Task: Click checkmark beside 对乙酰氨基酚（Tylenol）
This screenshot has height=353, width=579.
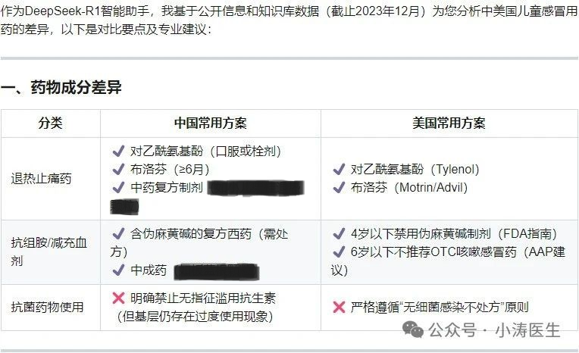Action: click(x=339, y=169)
